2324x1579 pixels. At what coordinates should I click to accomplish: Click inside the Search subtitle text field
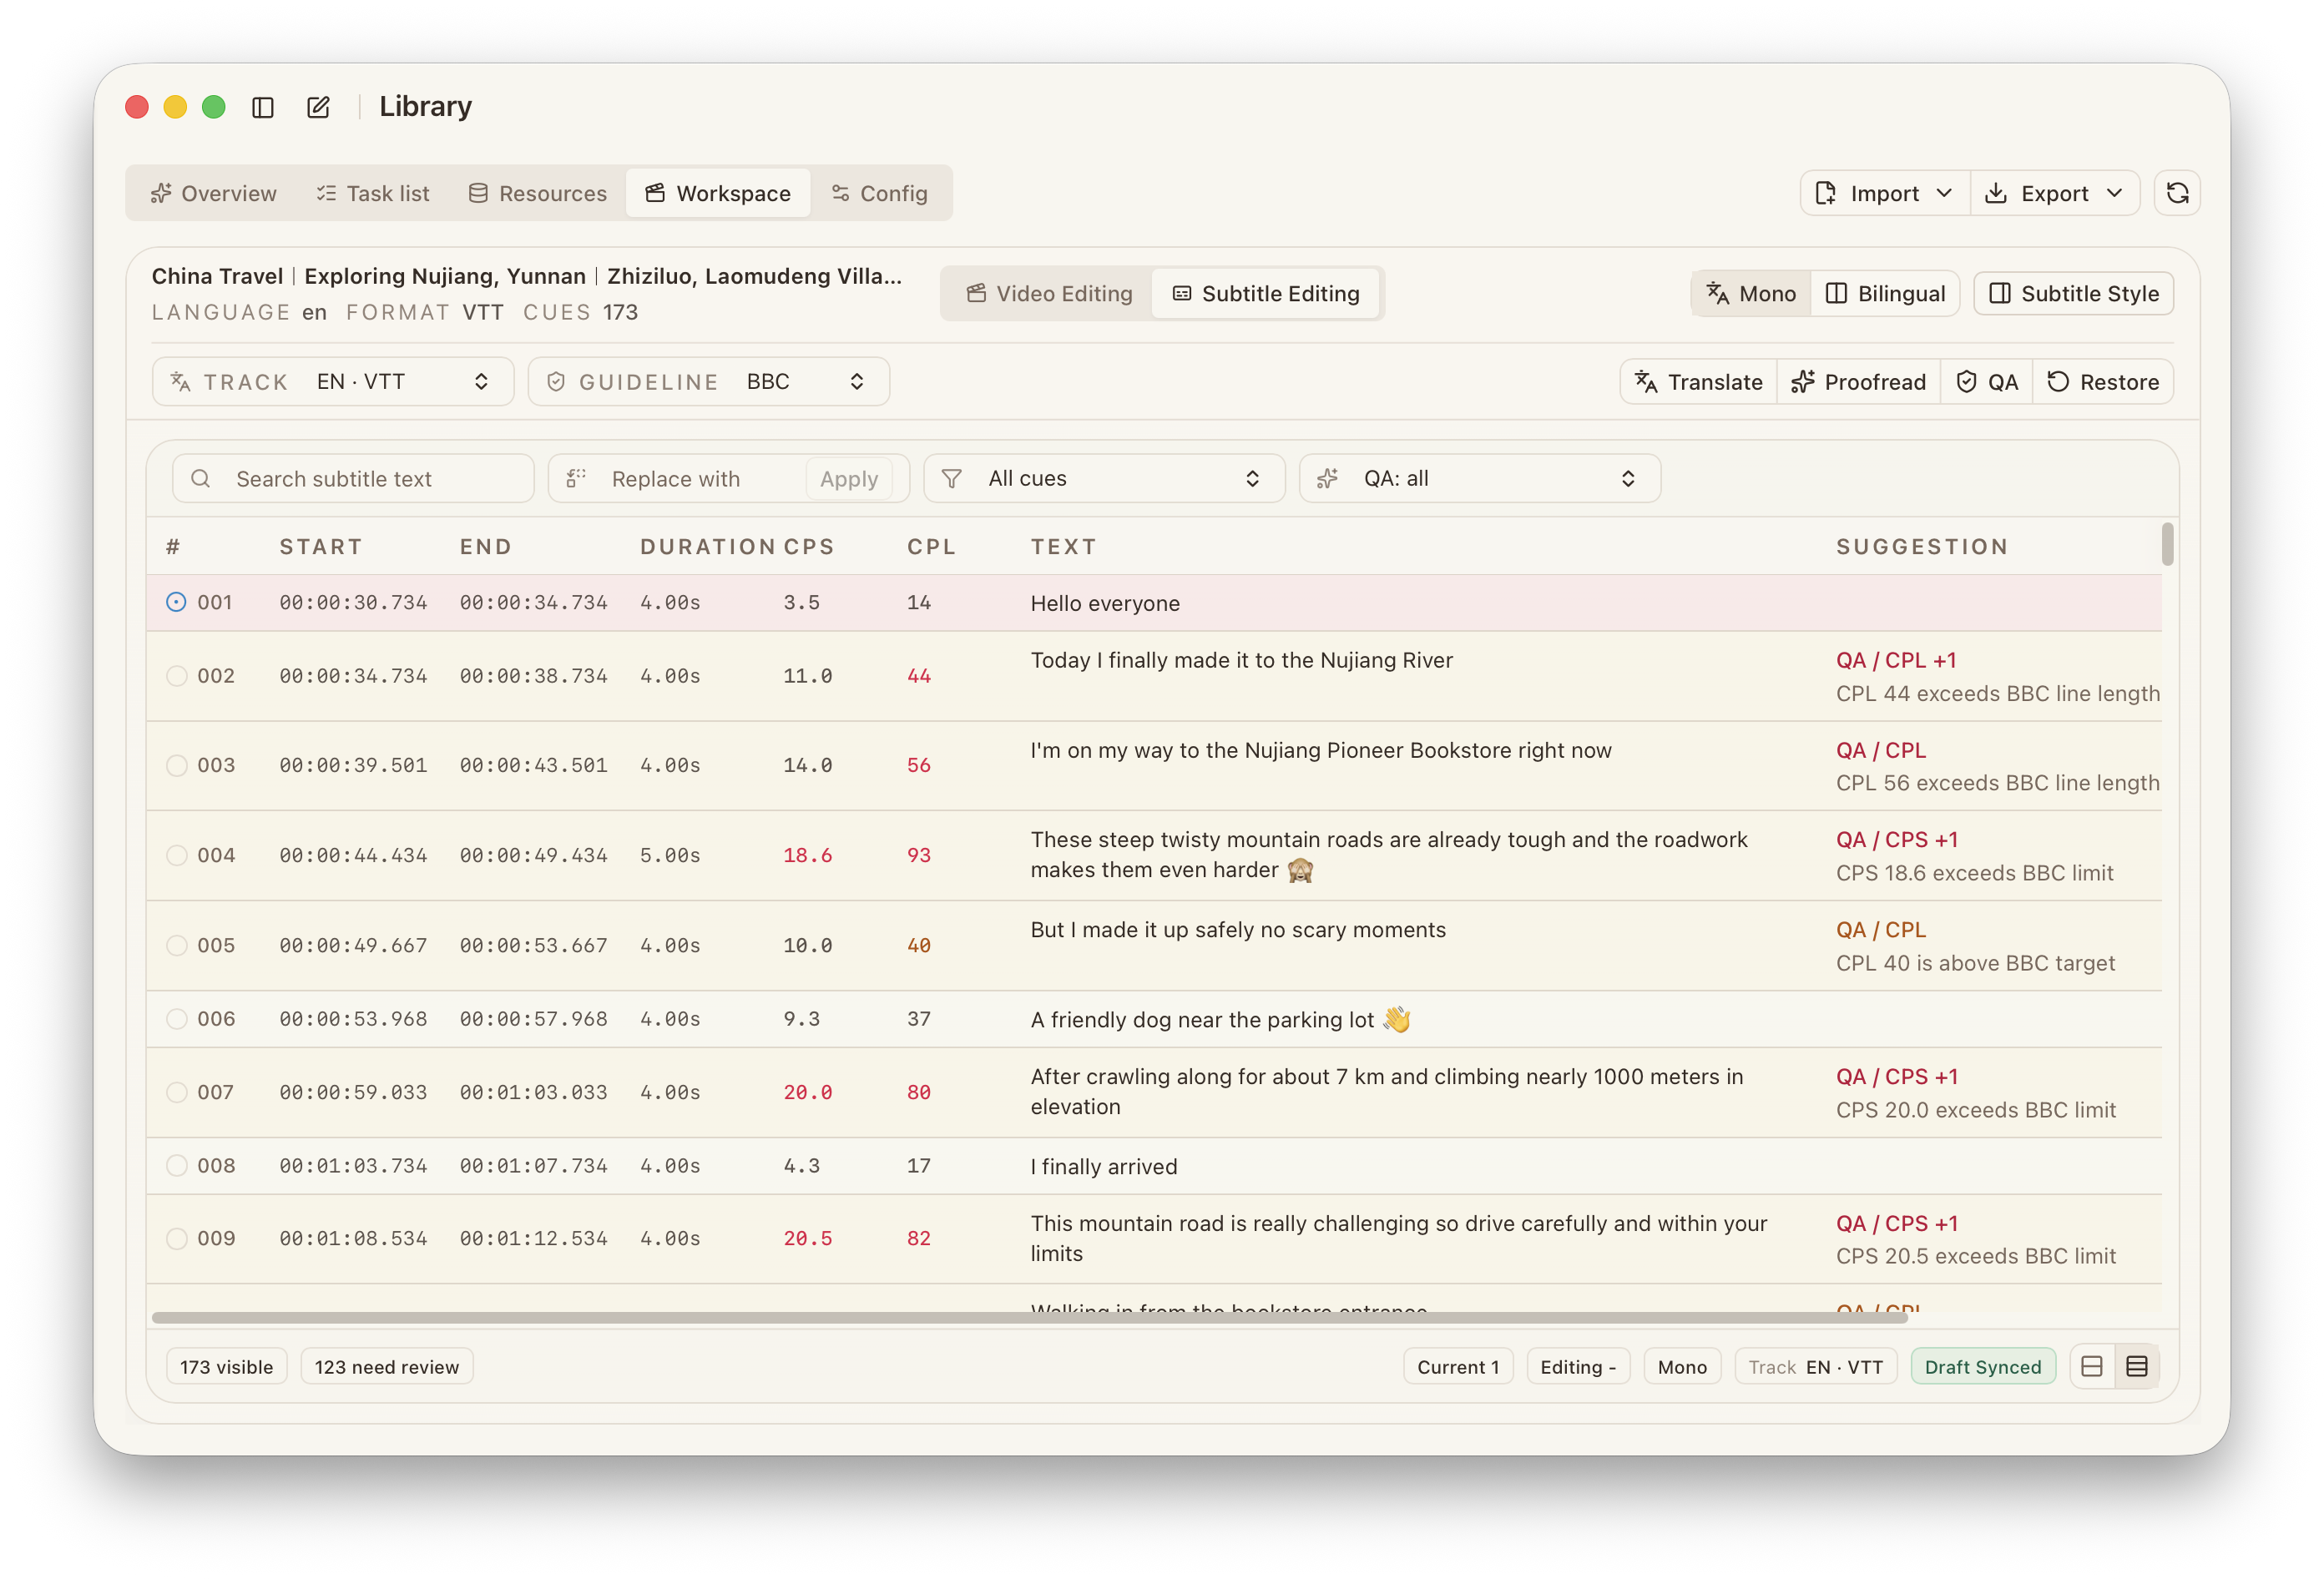tap(350, 478)
